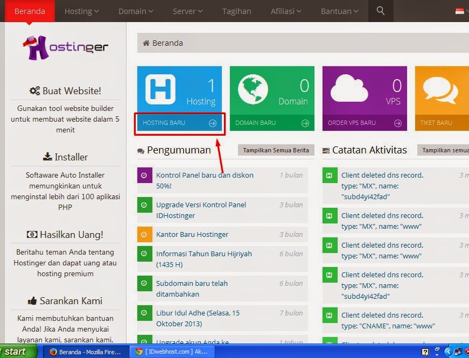Open Kantor Baru Hostinger announcement
469x358 pixels.
192,235
